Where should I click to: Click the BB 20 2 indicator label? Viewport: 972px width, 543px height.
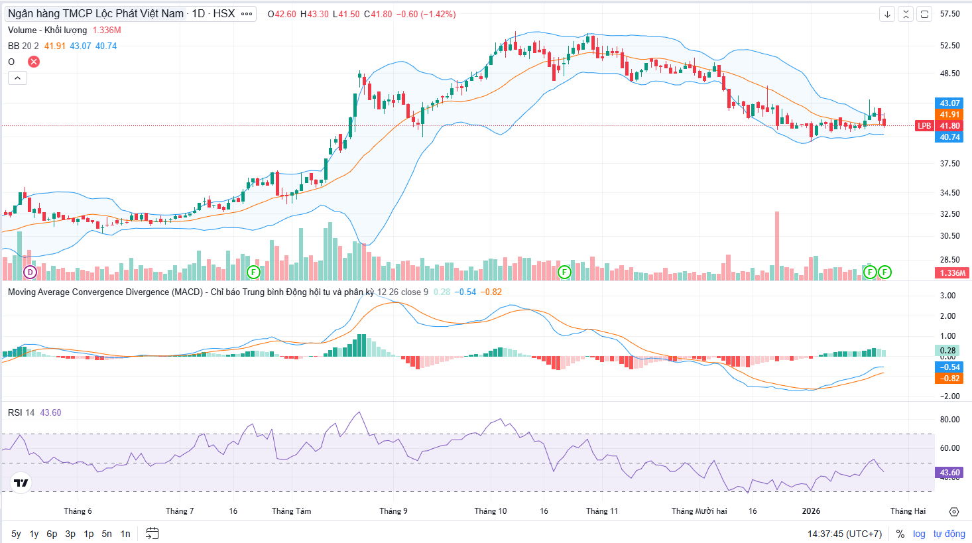[x=23, y=46]
